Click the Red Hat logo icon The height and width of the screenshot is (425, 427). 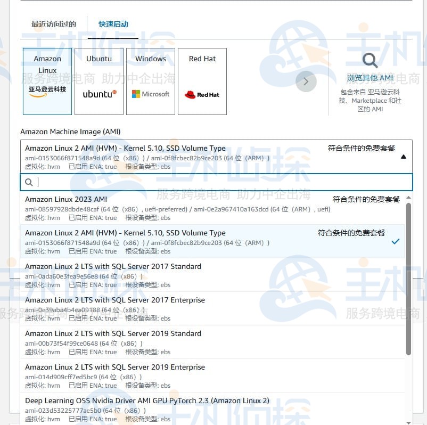tap(202, 94)
